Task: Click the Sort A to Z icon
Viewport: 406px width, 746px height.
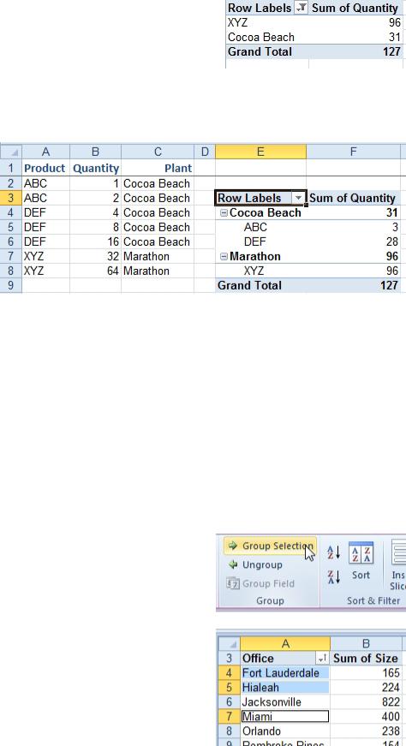Action: 333,552
